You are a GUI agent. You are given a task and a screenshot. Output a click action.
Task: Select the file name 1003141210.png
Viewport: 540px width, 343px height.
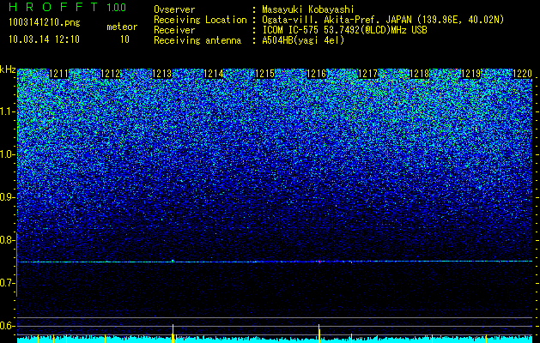[45, 23]
